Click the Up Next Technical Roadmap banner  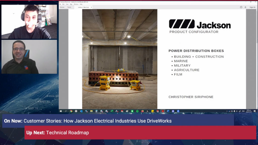point(140,133)
